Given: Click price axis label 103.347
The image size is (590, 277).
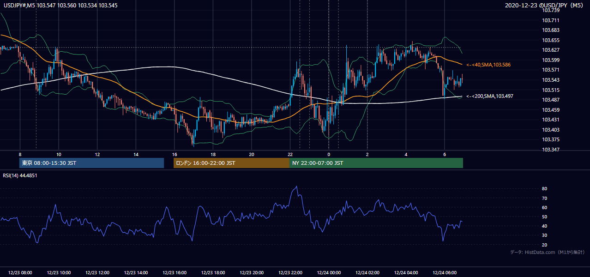Looking at the screenshot, I should point(550,150).
